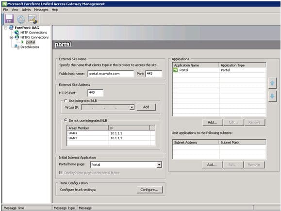The height and width of the screenshot is (211, 281).
Task: Click the Message Time column header
Action: (x=27, y=208)
